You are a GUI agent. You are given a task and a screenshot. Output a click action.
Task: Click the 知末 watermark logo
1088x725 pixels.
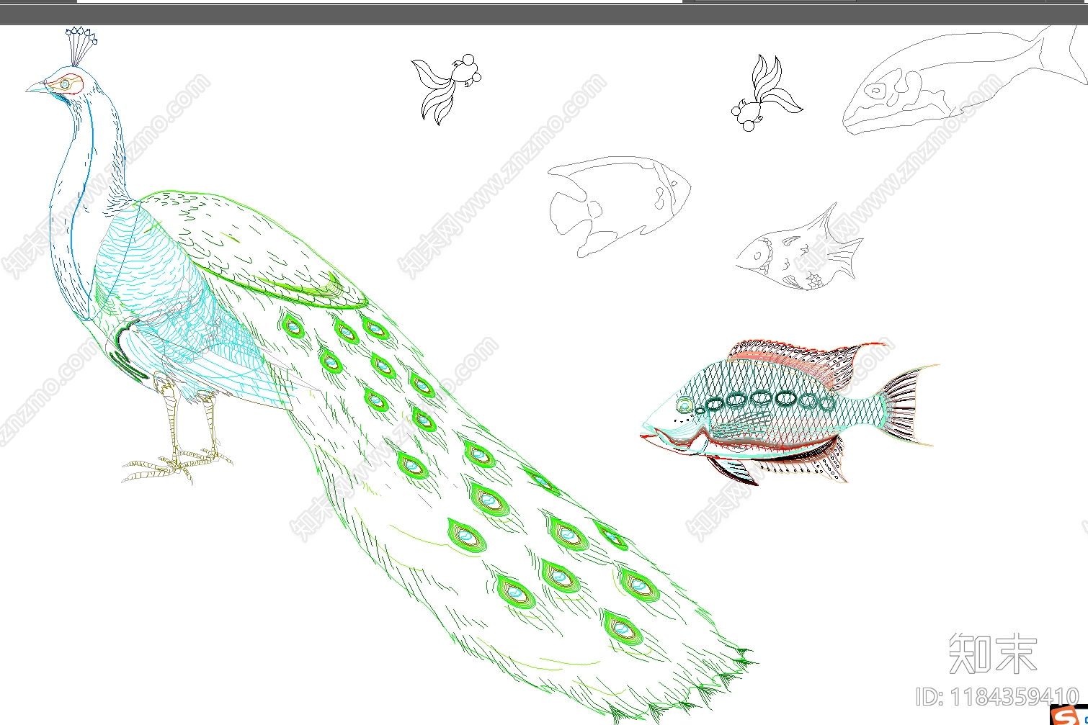[993, 653]
